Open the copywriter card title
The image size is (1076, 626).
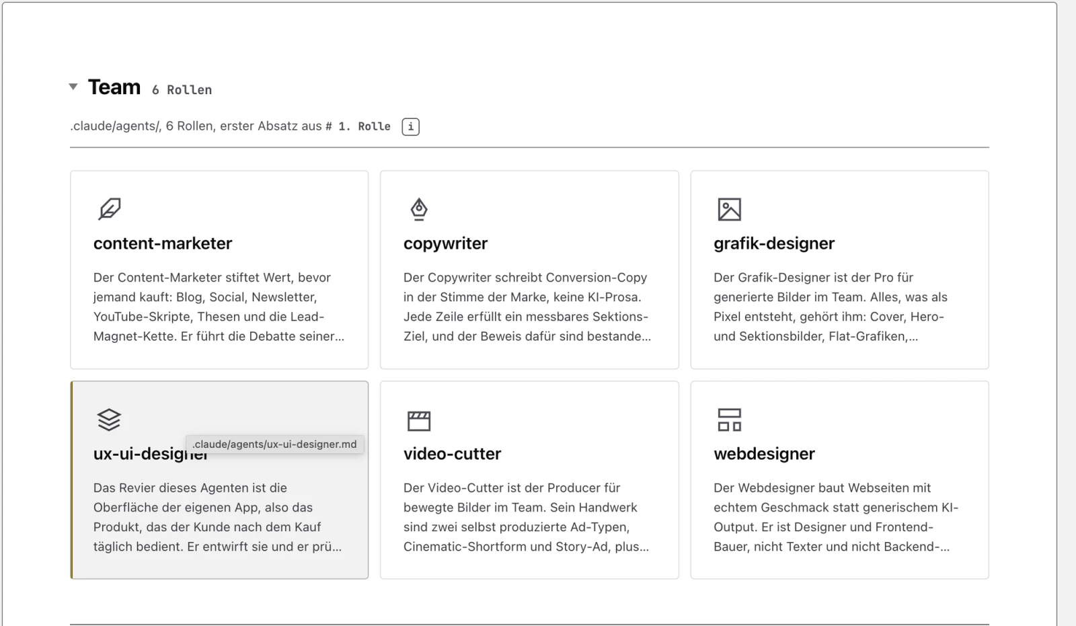click(x=445, y=243)
